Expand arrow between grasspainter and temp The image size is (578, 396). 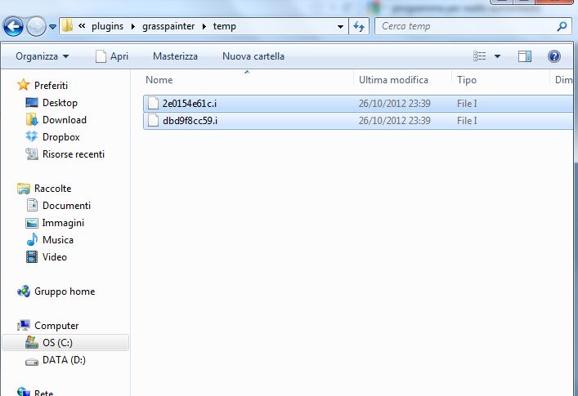[204, 26]
